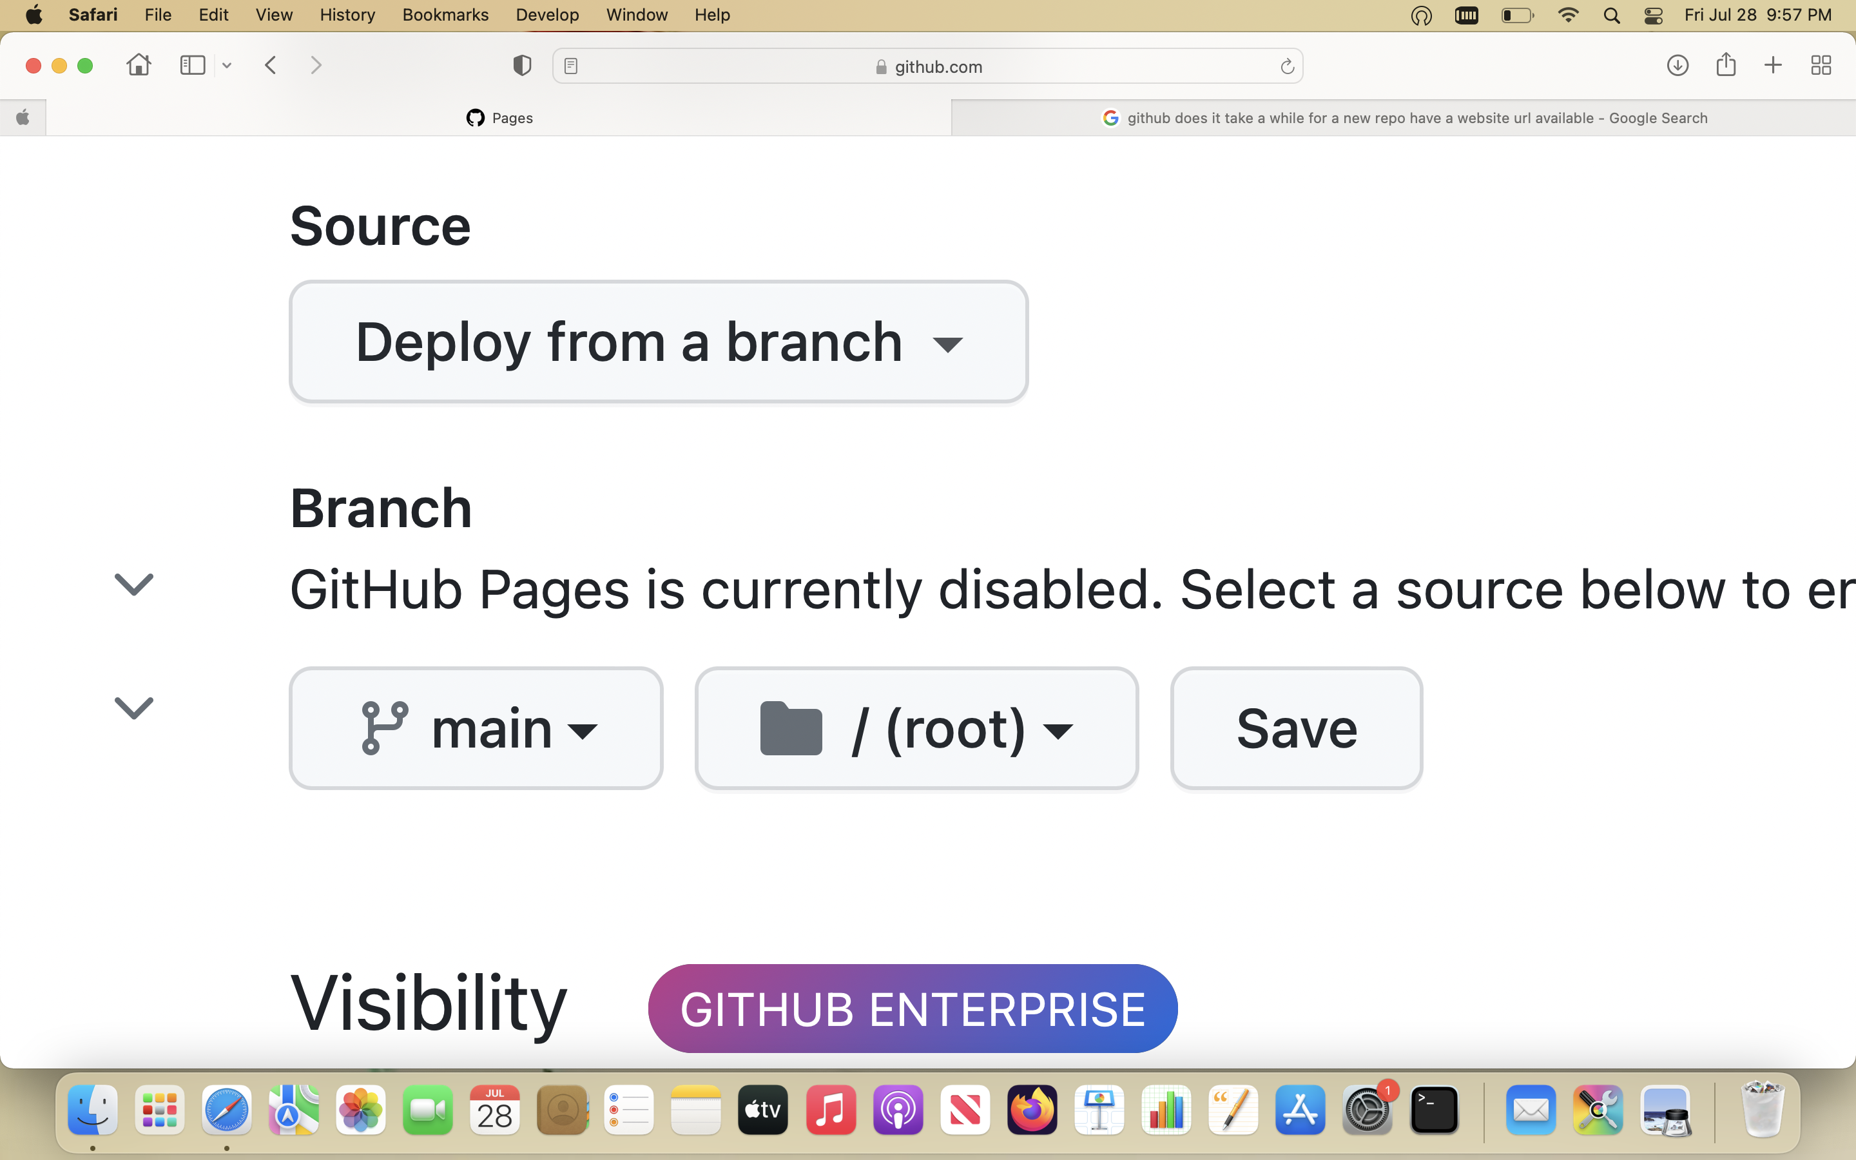This screenshot has height=1160, width=1856.
Task: Click the Home icon in Safari toolbar
Action: coord(139,65)
